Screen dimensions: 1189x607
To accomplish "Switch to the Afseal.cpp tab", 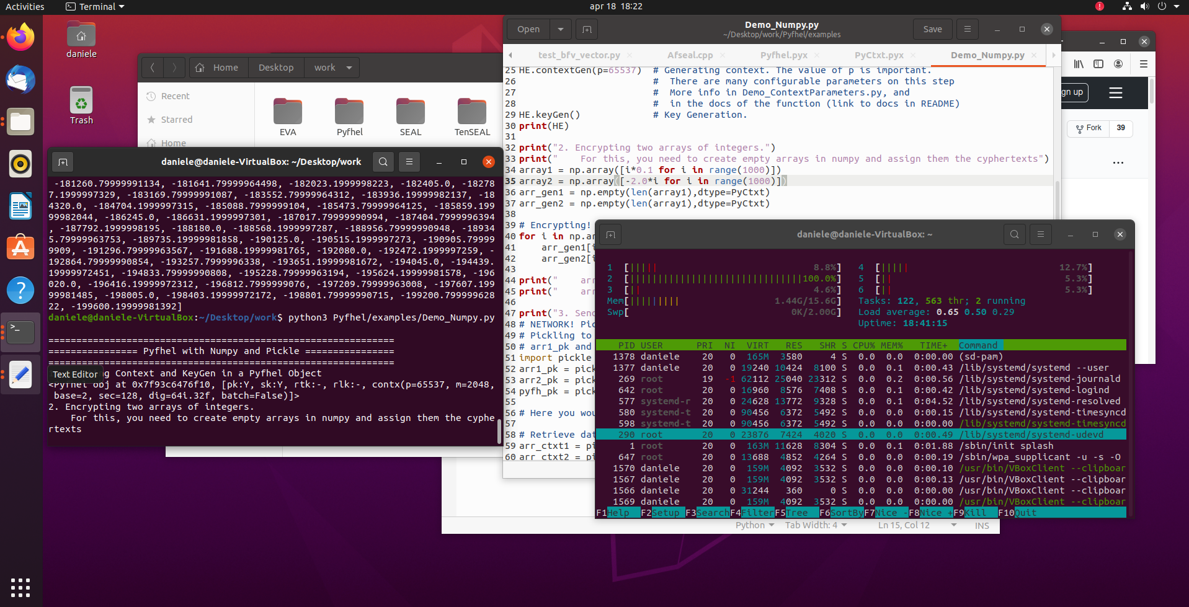I will point(691,55).
